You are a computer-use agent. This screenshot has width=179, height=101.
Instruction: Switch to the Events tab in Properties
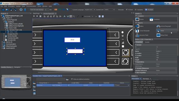[147, 42]
